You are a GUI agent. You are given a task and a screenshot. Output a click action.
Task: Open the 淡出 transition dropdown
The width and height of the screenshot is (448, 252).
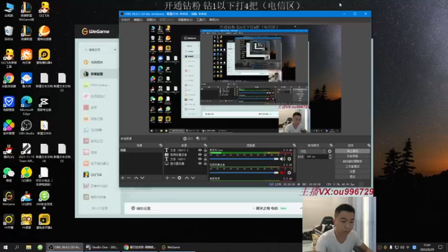pyautogui.click(x=312, y=151)
